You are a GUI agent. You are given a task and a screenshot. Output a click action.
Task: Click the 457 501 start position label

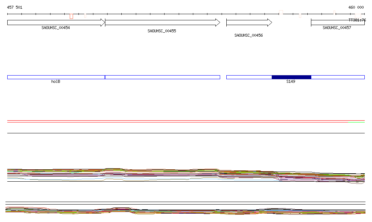click(15, 7)
